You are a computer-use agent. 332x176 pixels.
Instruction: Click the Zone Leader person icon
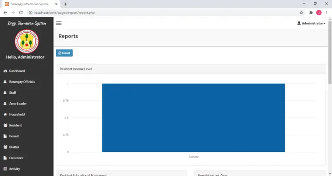pos(5,104)
